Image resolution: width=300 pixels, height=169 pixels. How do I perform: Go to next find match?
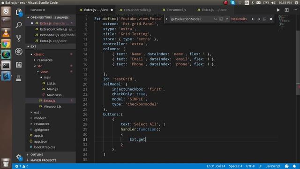[258, 19]
